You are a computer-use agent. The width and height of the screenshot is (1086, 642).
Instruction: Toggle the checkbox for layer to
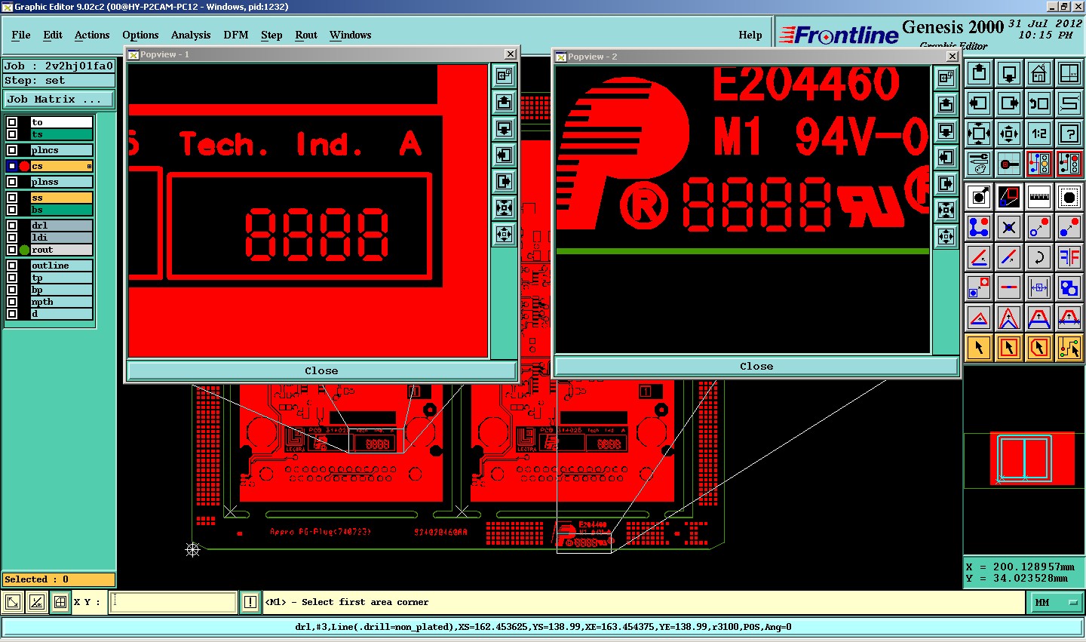(12, 122)
